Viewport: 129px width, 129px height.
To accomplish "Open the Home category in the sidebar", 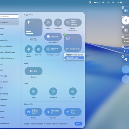I will [x=9, y=70].
